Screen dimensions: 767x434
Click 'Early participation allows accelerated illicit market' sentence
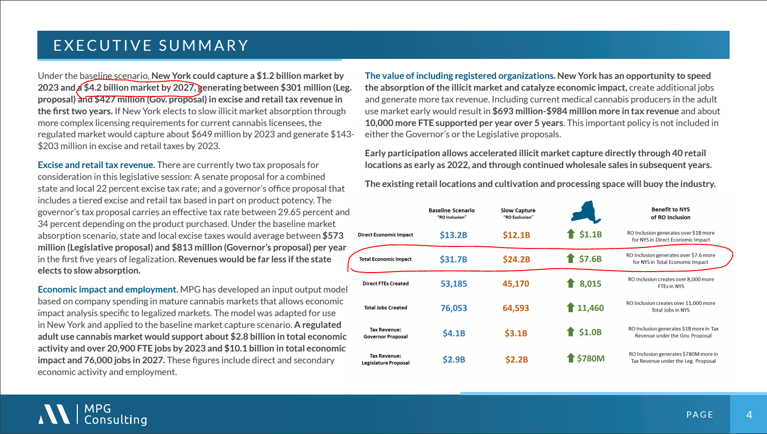pyautogui.click(x=538, y=159)
